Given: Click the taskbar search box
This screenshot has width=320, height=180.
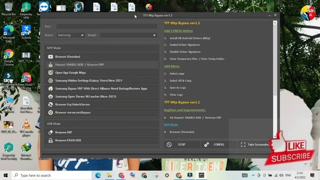Looking at the screenshot, I should pos(51,175).
